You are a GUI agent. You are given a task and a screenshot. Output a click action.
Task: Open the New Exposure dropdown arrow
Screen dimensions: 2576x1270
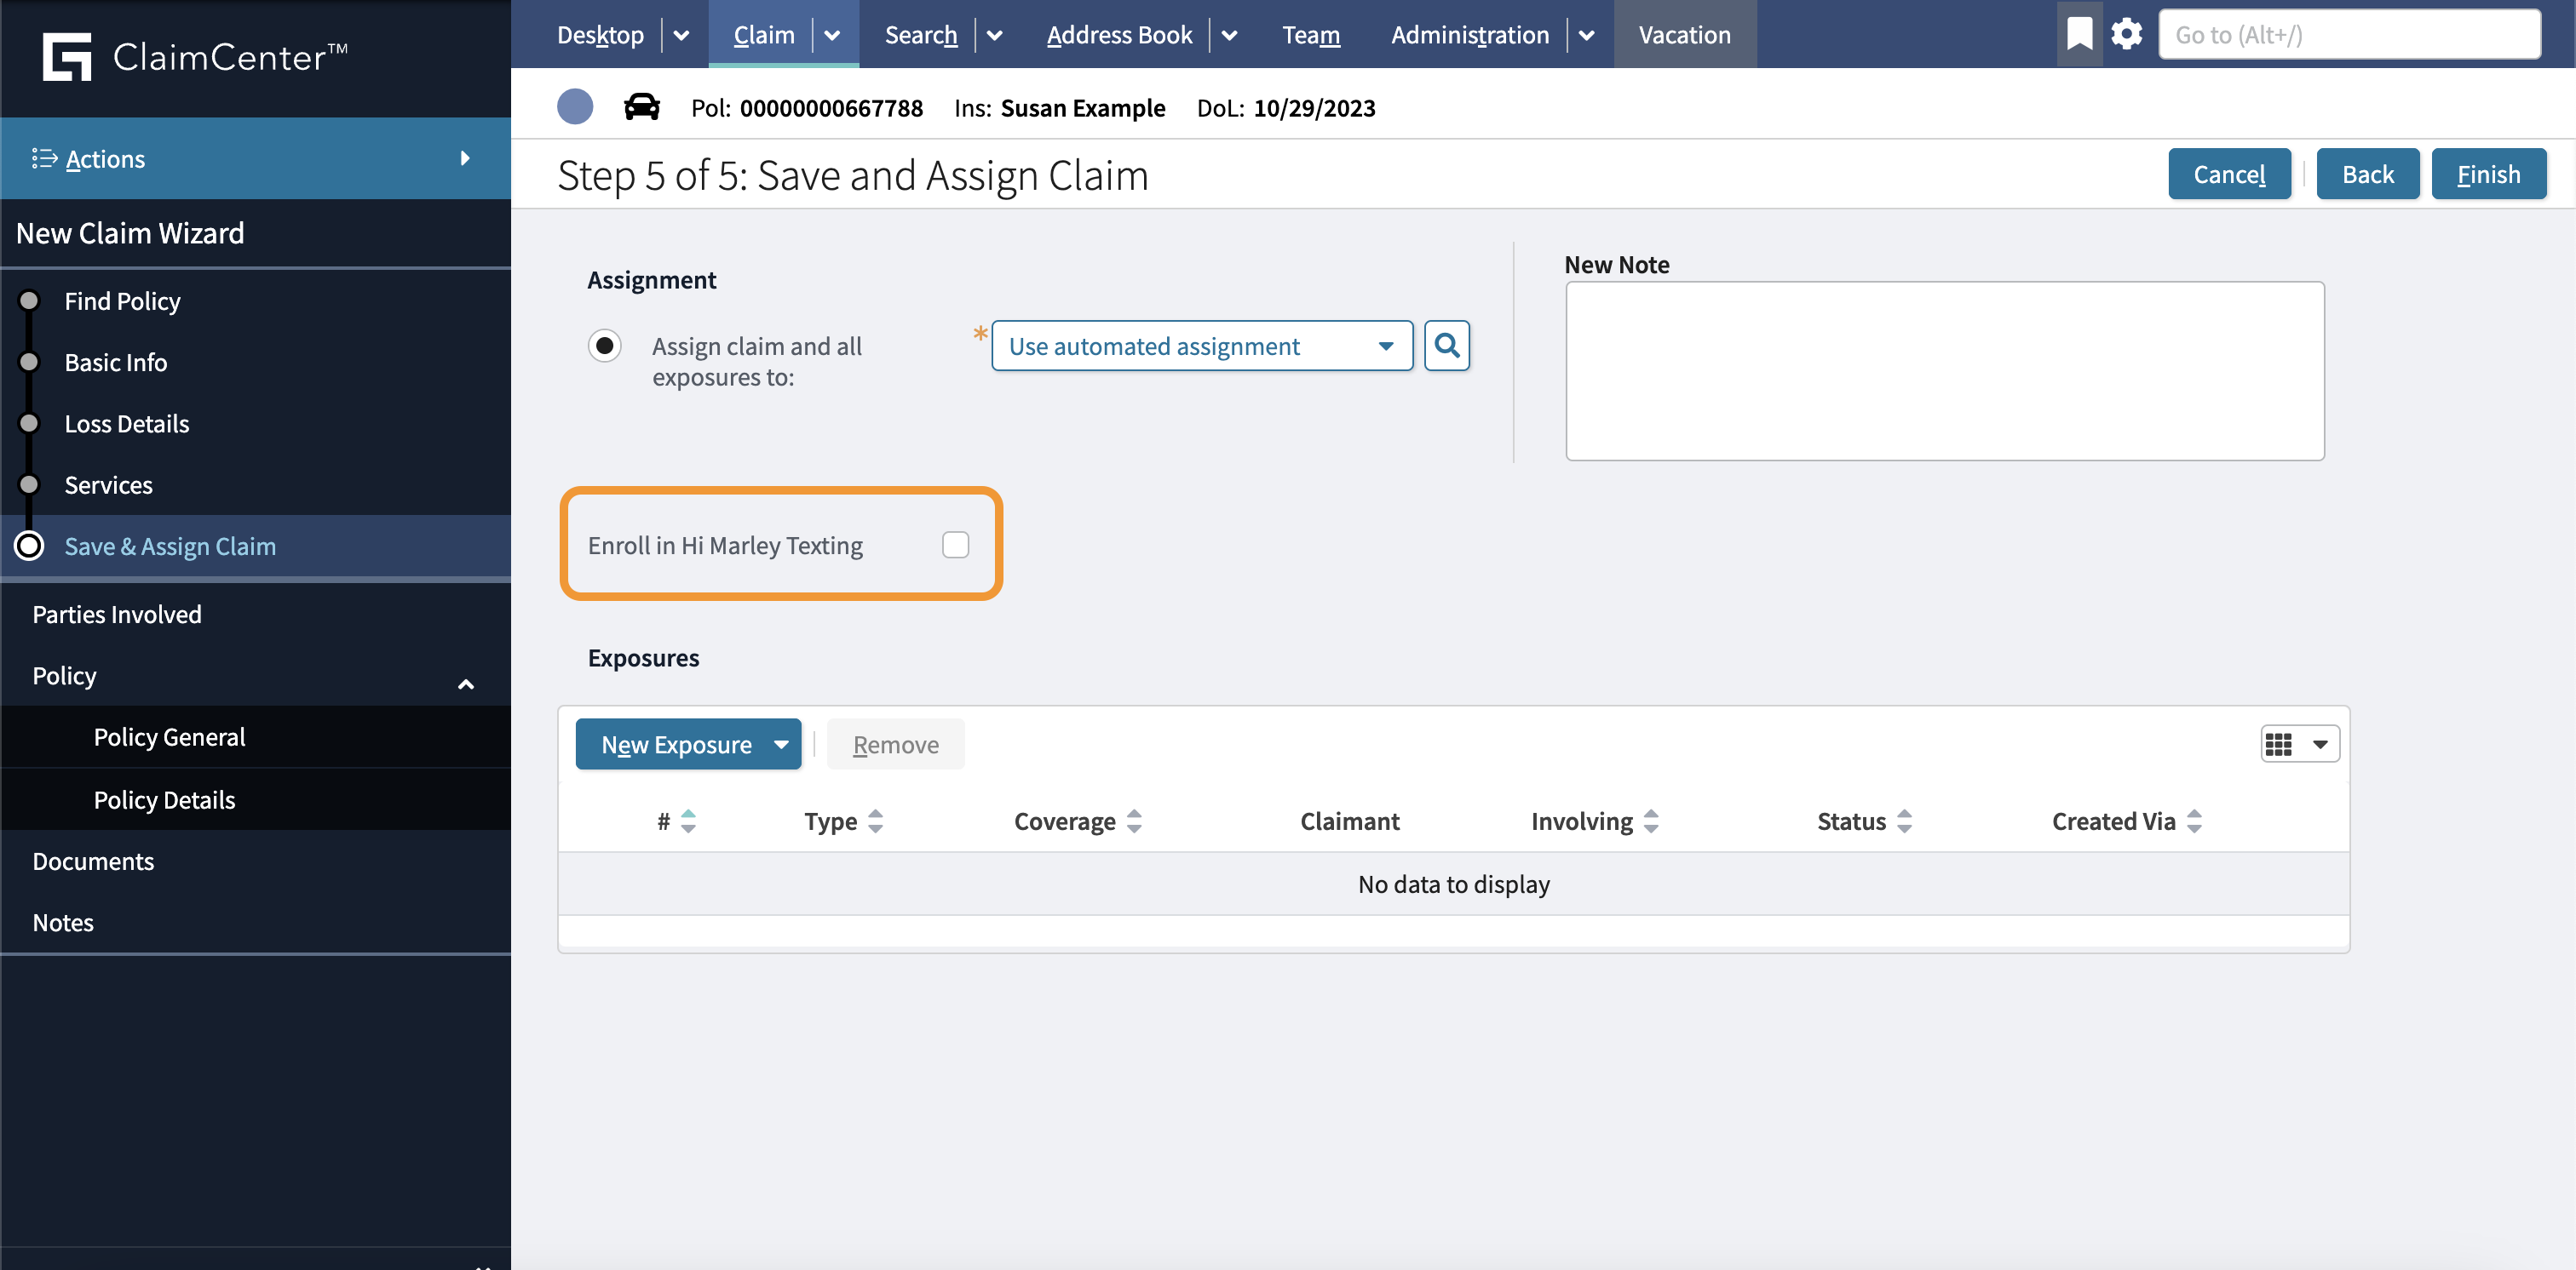(780, 743)
